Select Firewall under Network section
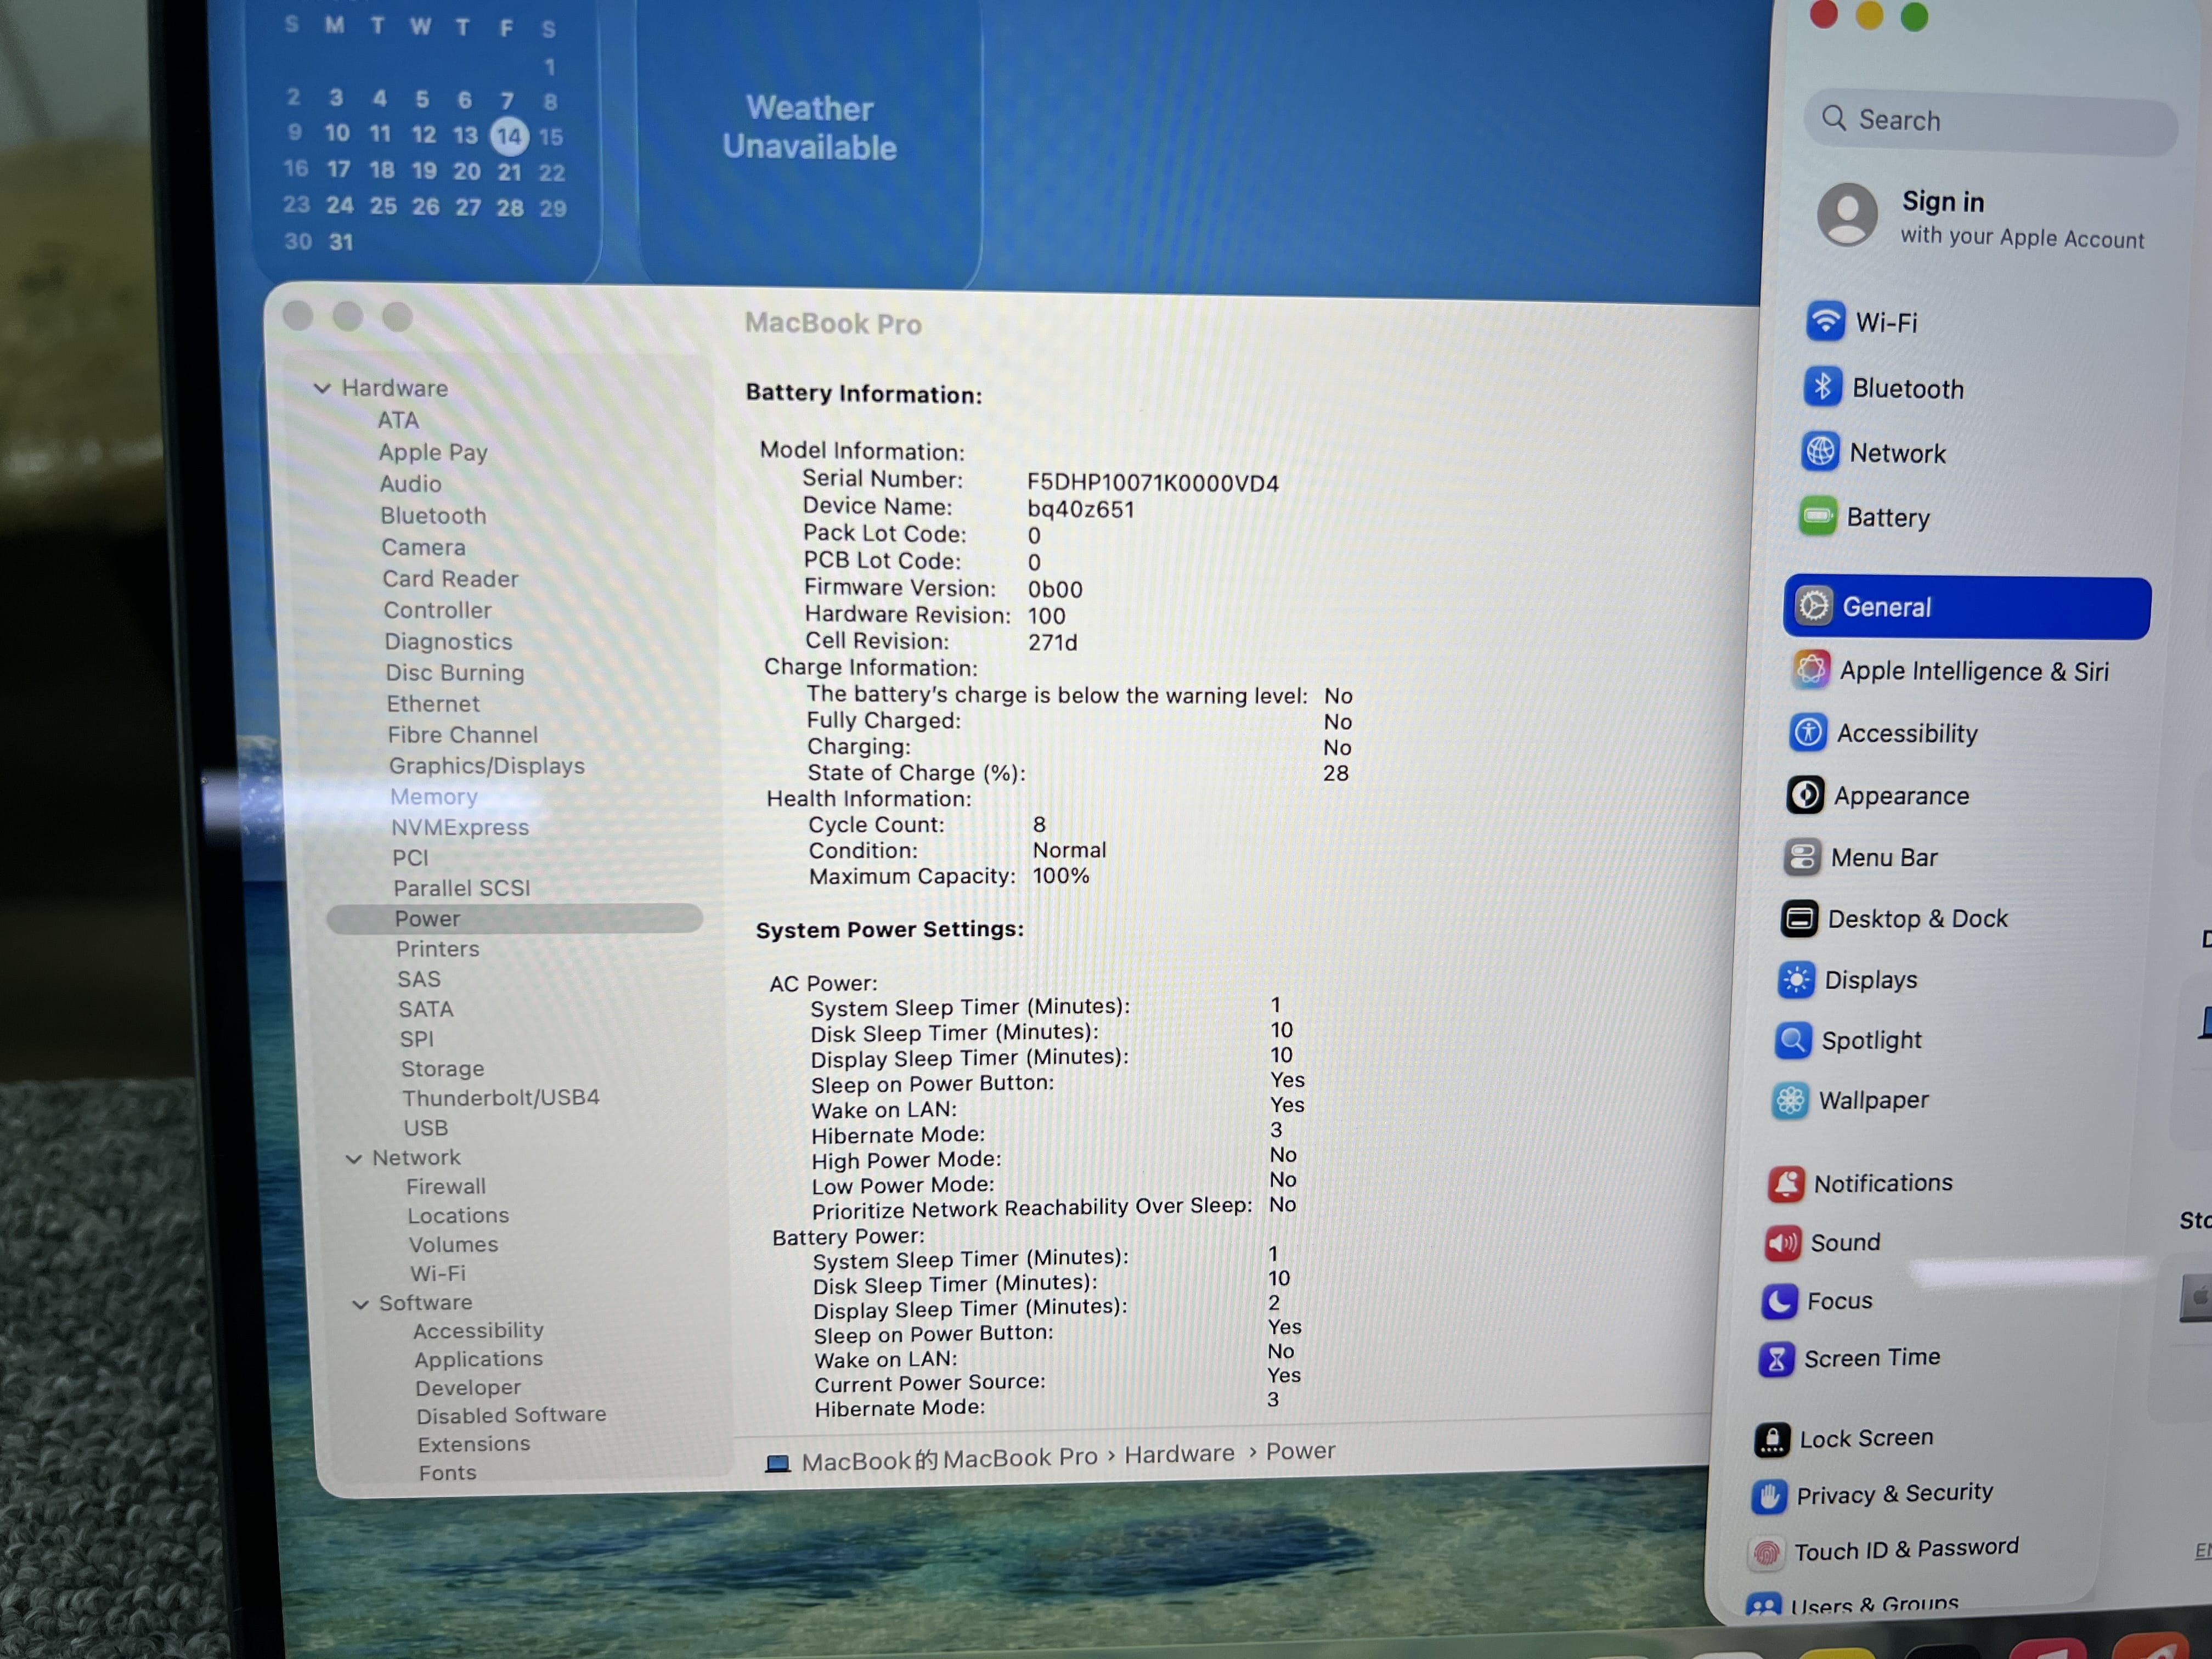The width and height of the screenshot is (2212, 1659). coord(446,1186)
